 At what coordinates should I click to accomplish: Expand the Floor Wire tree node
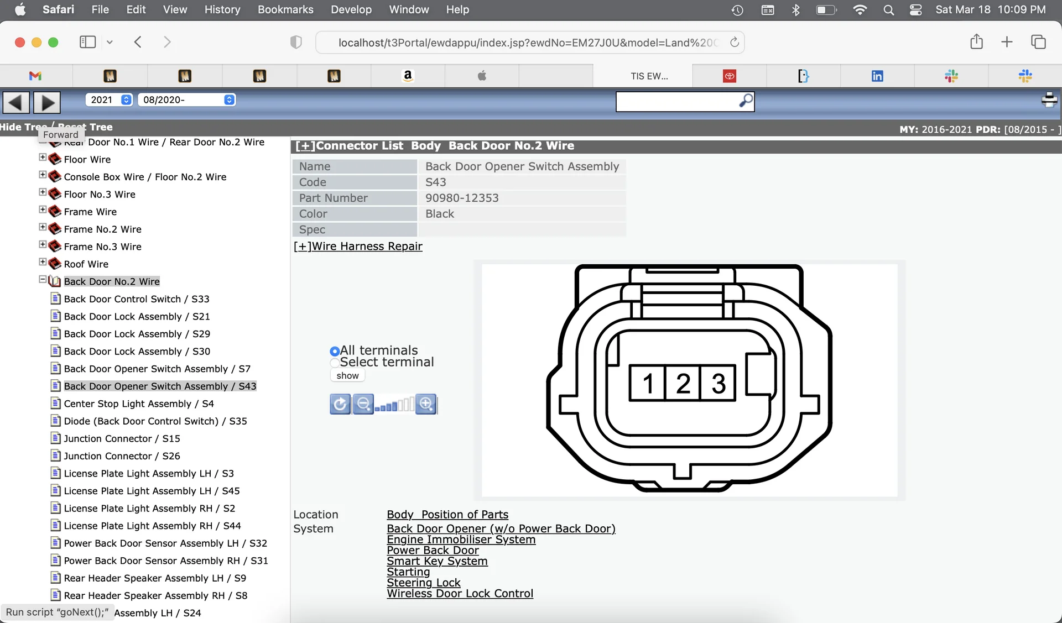tap(43, 158)
